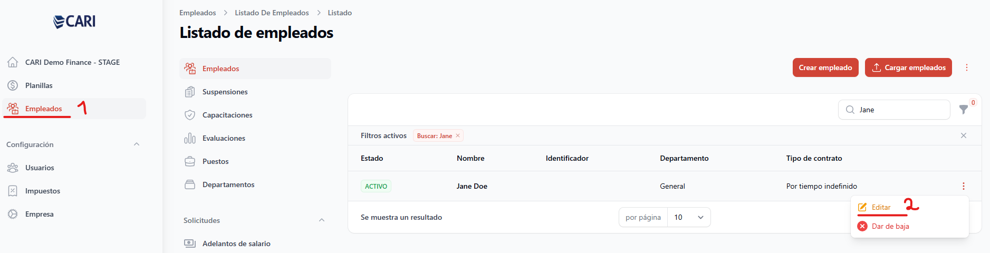Choose Editar from the context menu

pyautogui.click(x=881, y=207)
